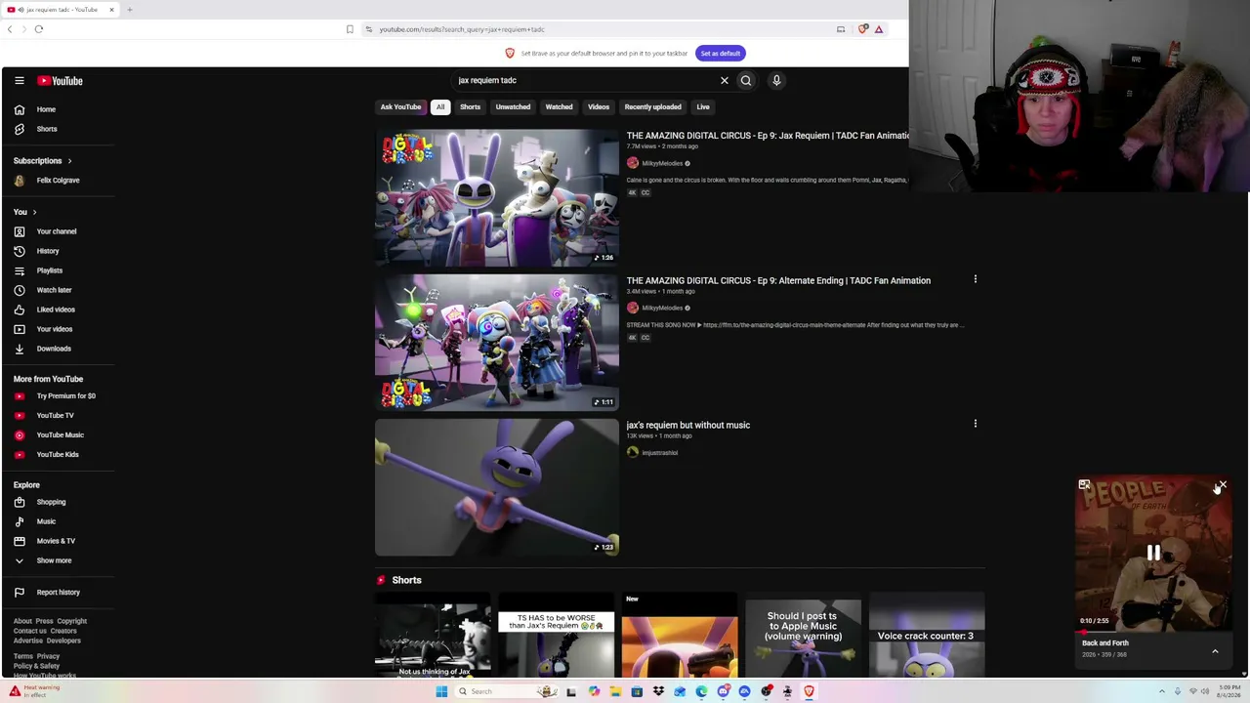Click the magnifier search button
This screenshot has width=1250, height=703.
tap(746, 80)
